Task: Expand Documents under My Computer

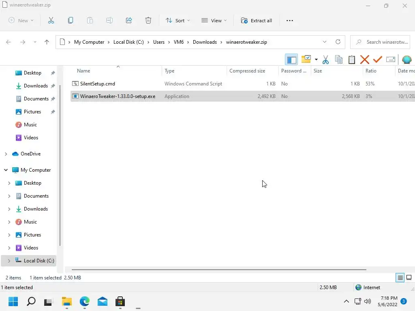Action: coord(9,196)
